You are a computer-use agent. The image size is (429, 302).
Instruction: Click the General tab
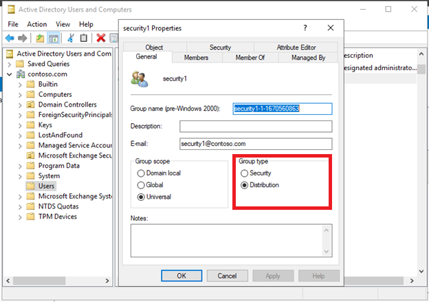click(146, 57)
